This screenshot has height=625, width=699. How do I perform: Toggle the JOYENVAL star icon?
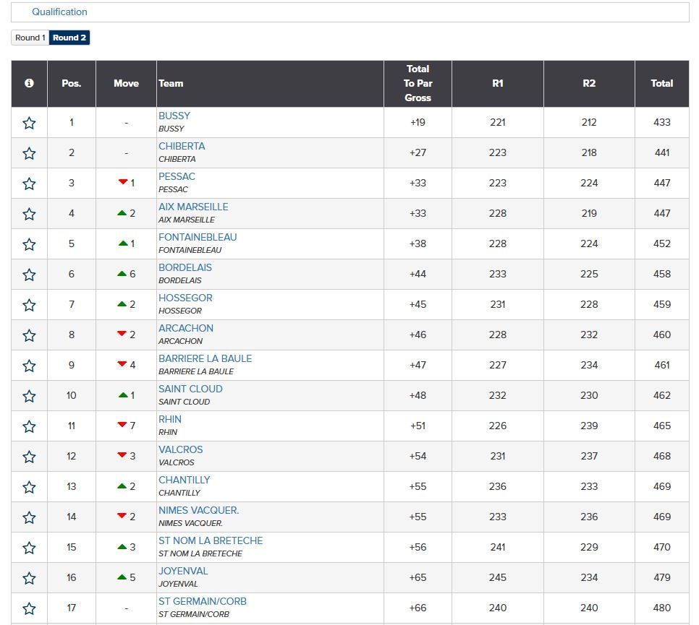pyautogui.click(x=29, y=578)
